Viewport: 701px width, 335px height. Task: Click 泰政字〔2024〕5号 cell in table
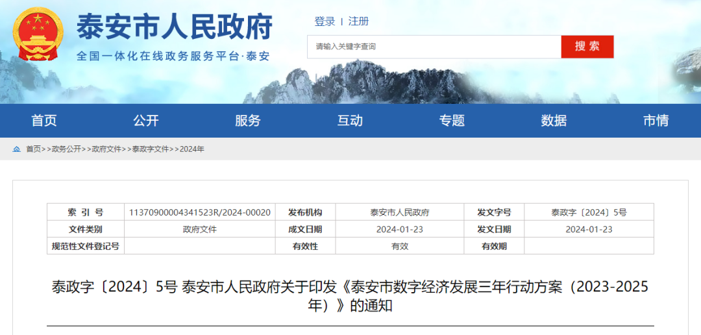pyautogui.click(x=589, y=212)
